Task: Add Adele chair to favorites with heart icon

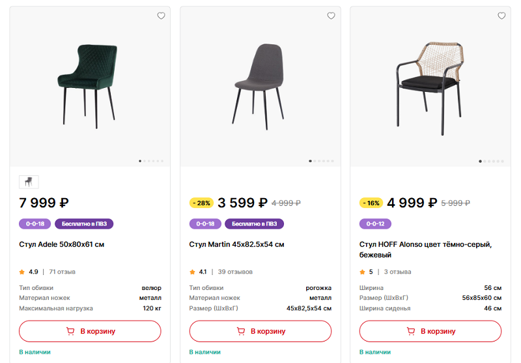Action: 161,16
